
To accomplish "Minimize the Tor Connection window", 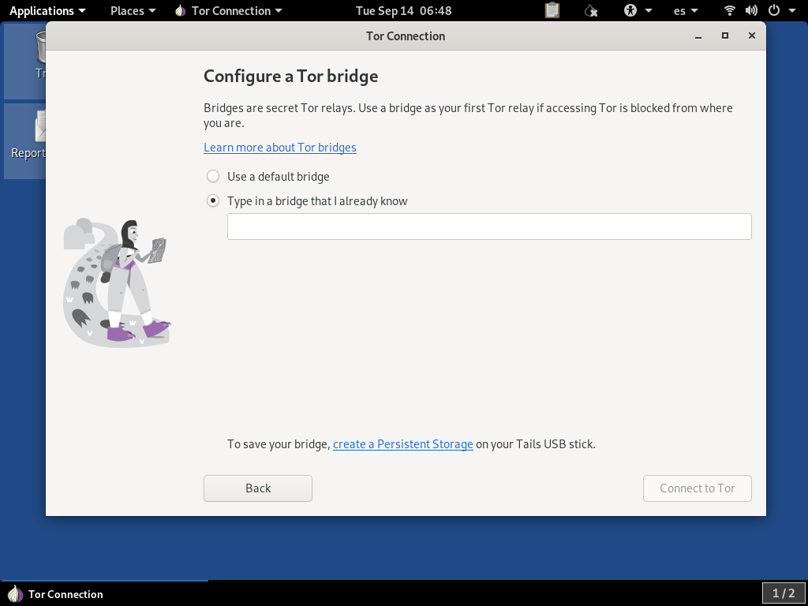I will (x=698, y=36).
